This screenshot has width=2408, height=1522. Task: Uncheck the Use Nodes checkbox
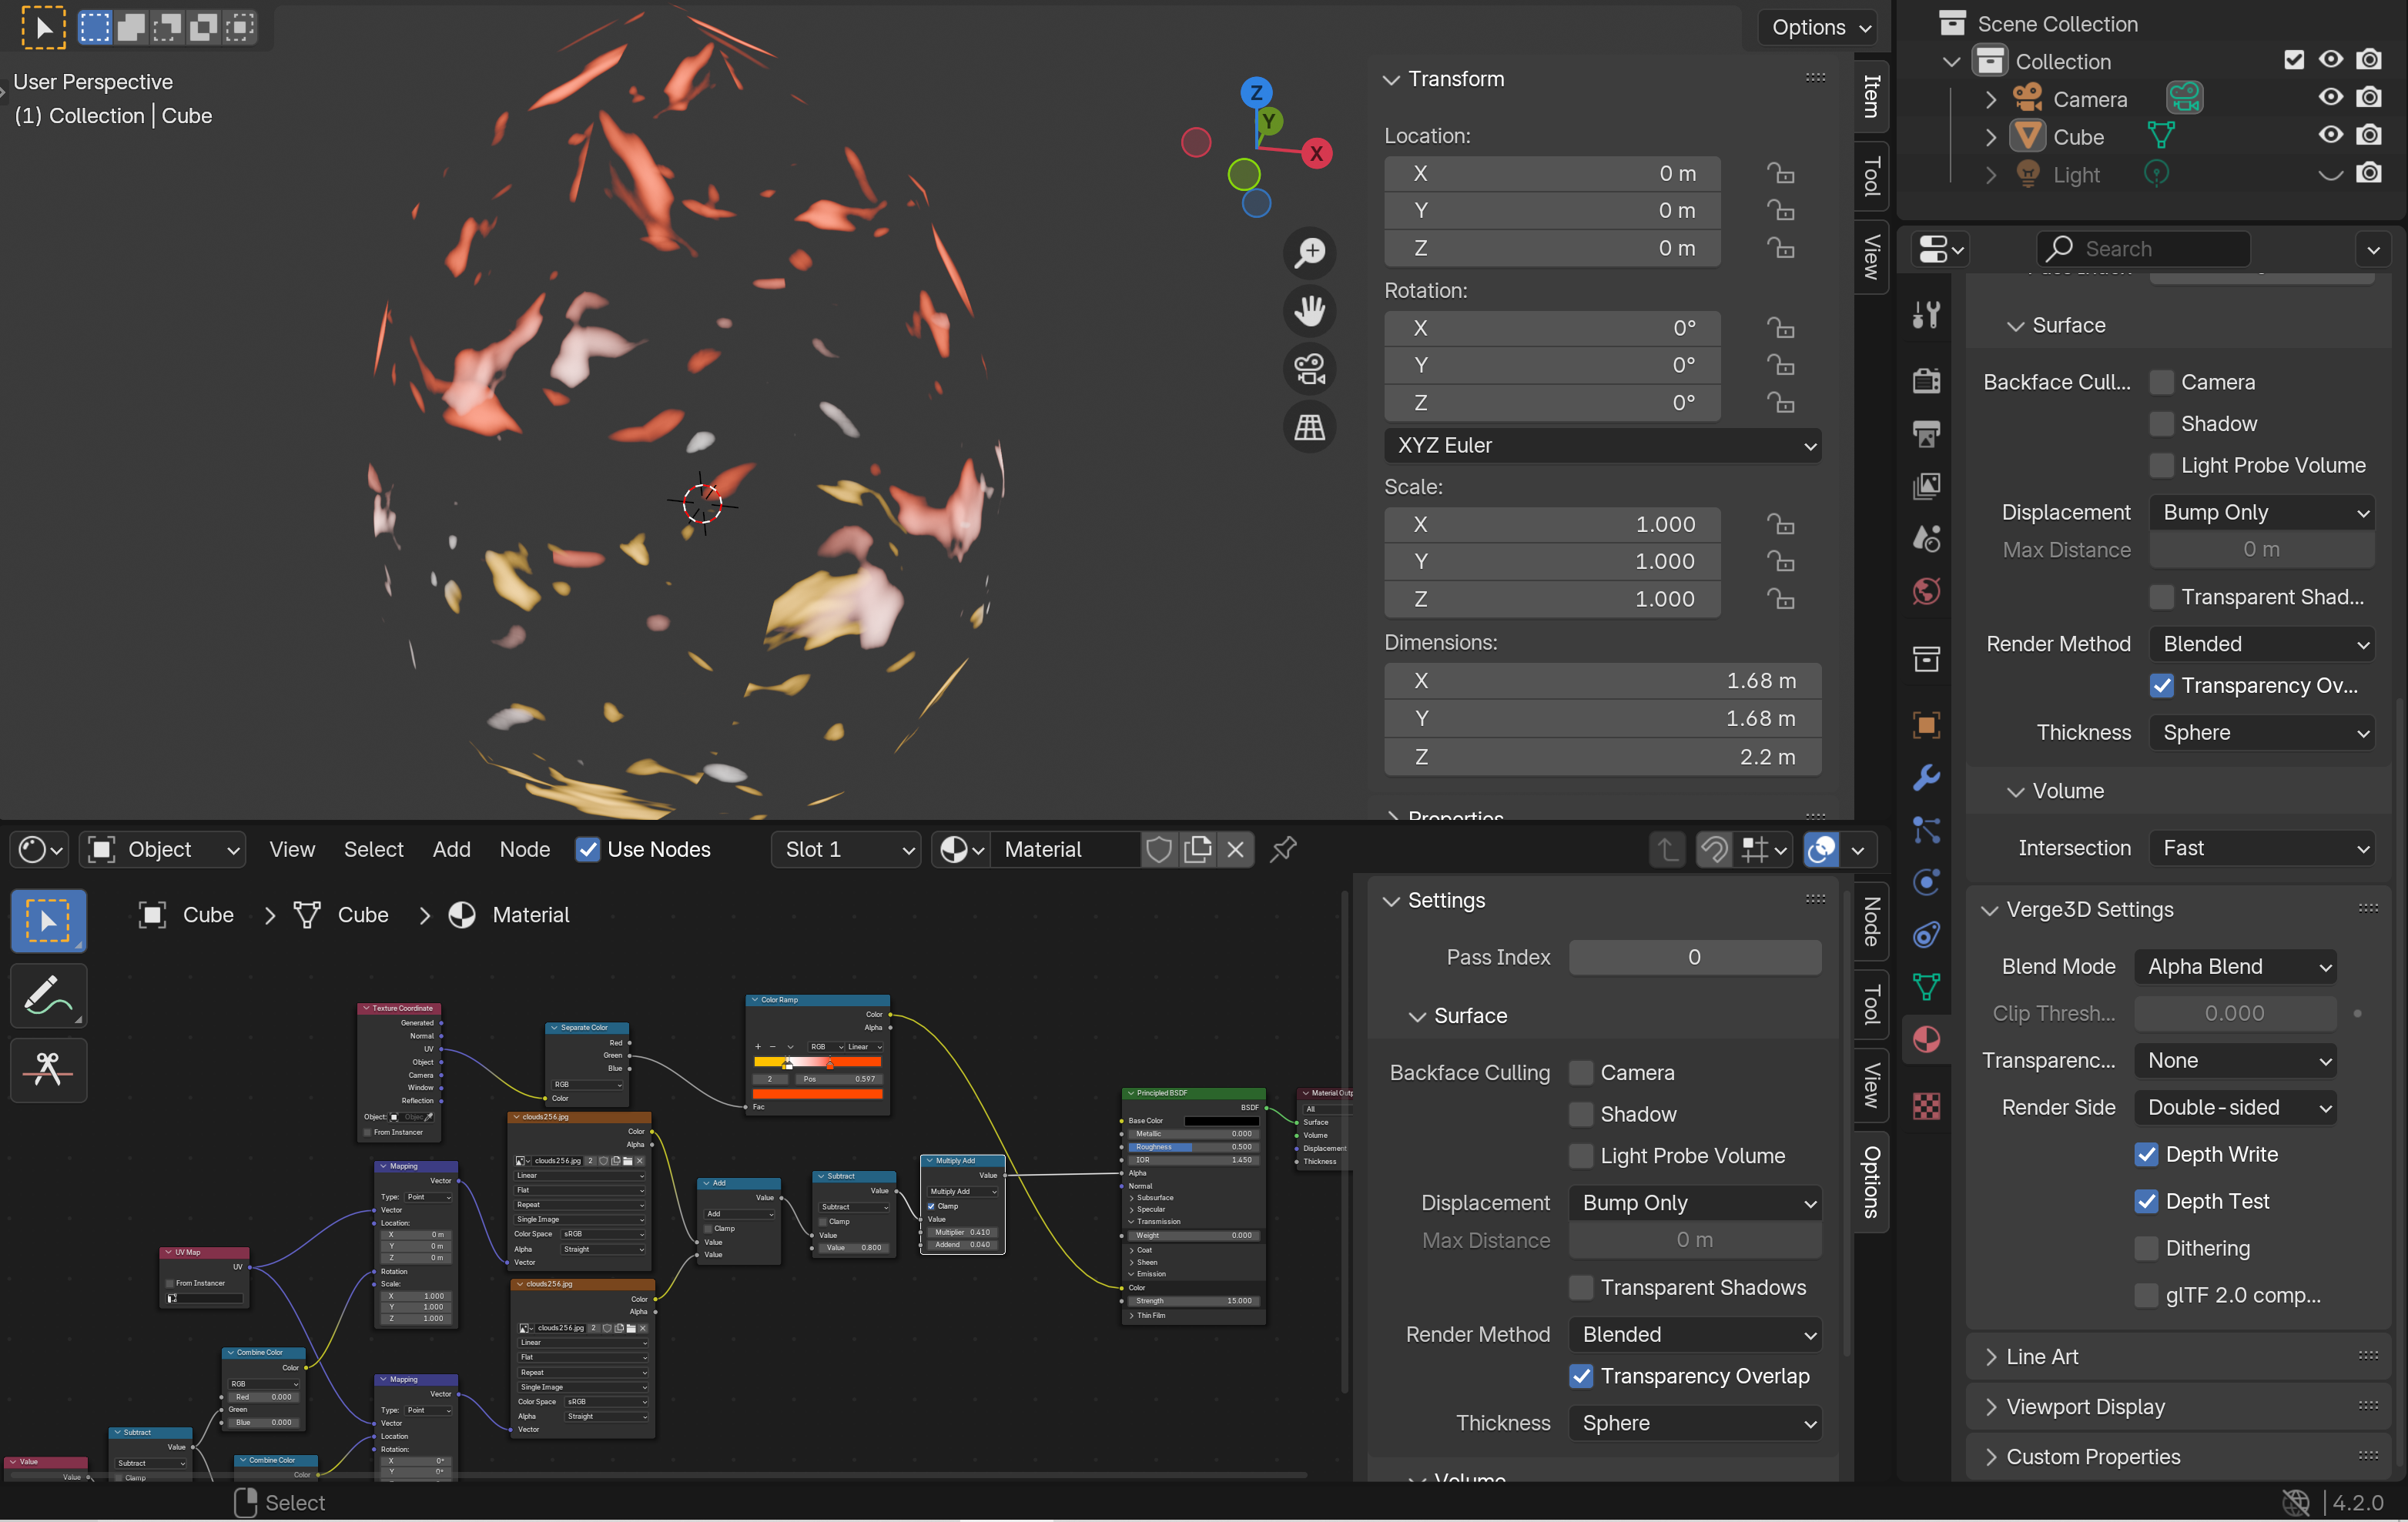(x=588, y=849)
